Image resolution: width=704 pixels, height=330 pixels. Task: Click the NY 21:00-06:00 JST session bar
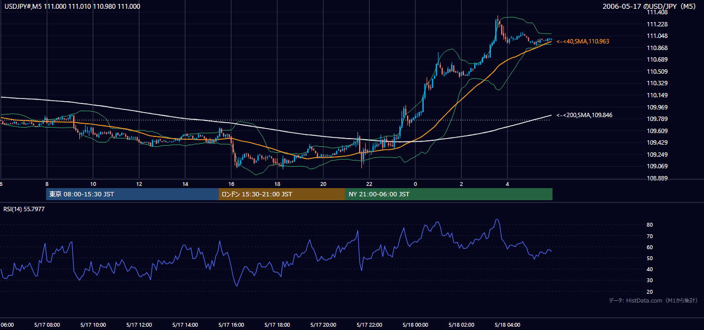click(449, 194)
